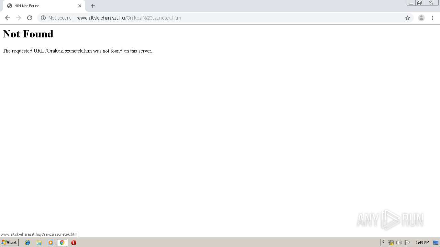Screen dimensions: 440x247
Task: Open Action Center flag icon
Action: [407, 243]
